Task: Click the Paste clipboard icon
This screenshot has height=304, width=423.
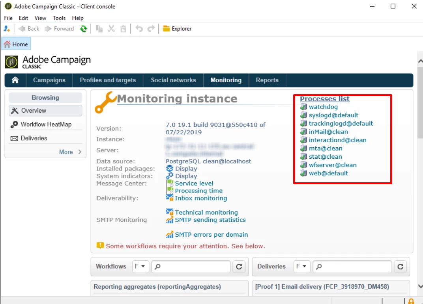Action: (123, 28)
